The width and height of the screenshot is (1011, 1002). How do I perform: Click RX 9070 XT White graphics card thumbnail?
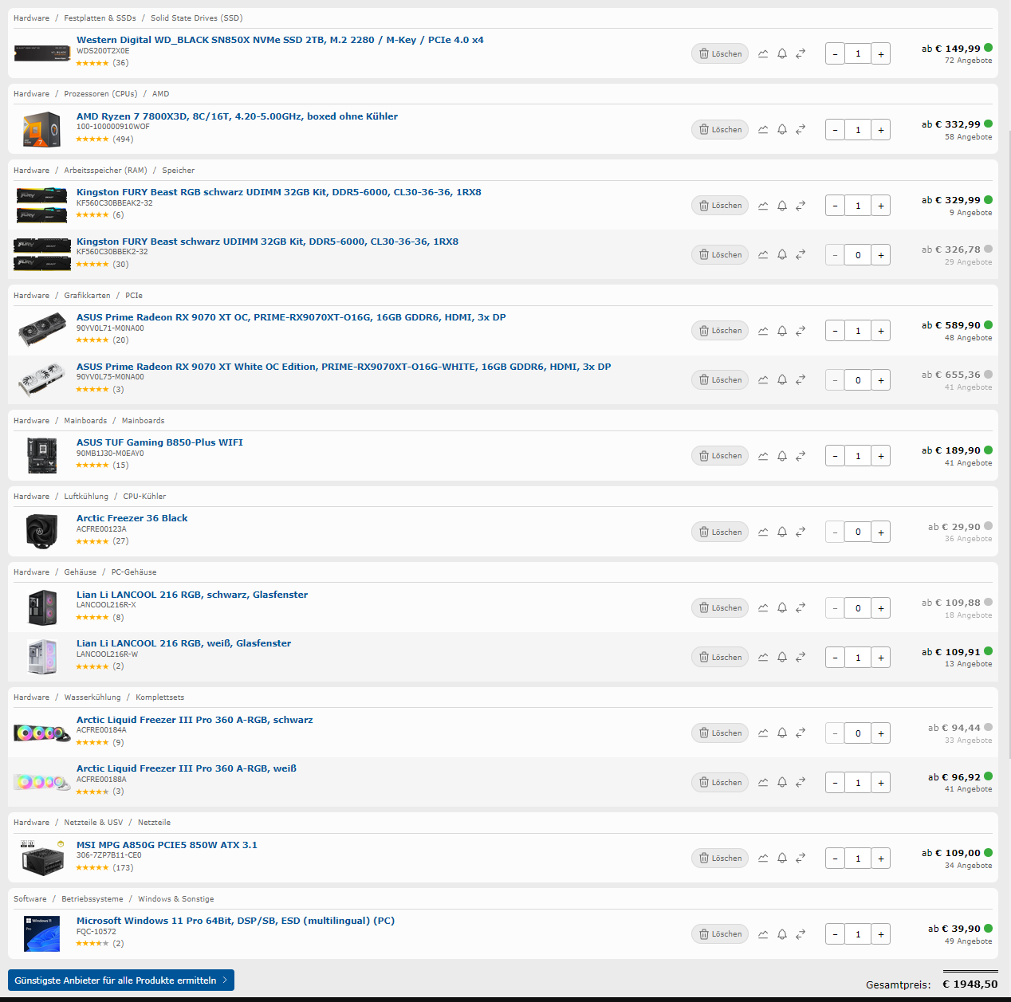(41, 380)
